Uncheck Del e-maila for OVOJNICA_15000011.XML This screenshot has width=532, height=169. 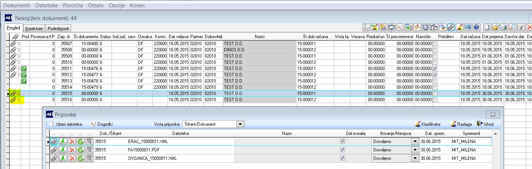(343, 158)
